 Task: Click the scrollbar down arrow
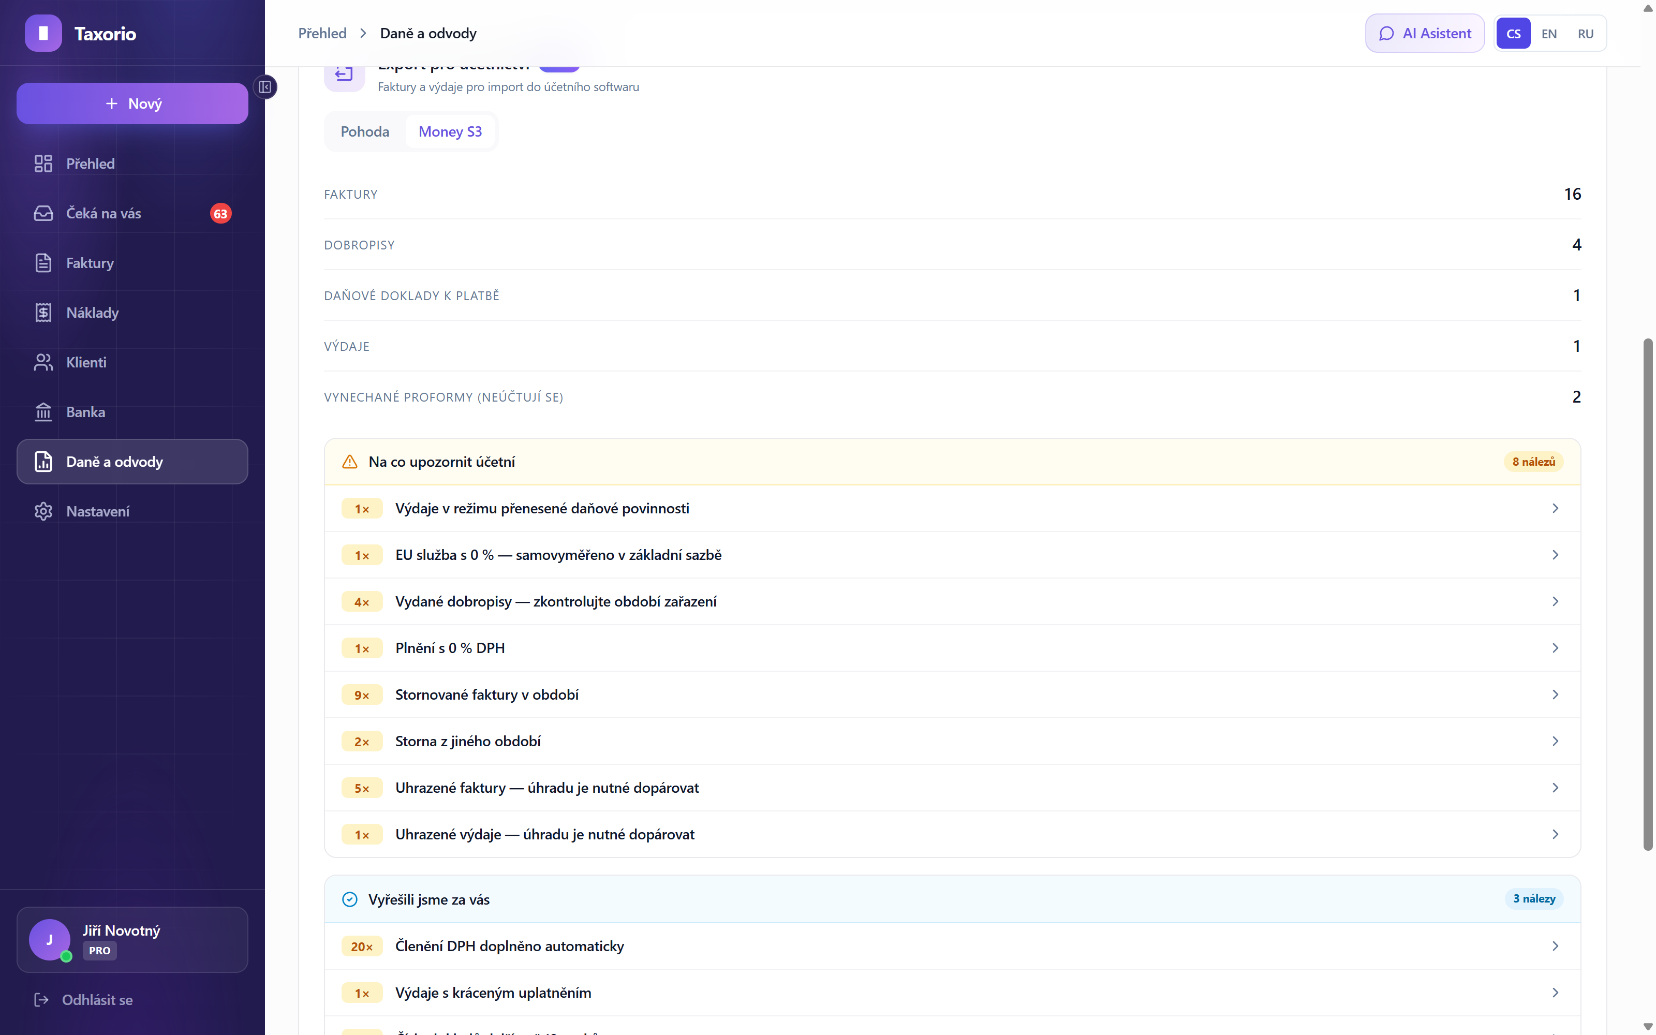tap(1648, 1027)
